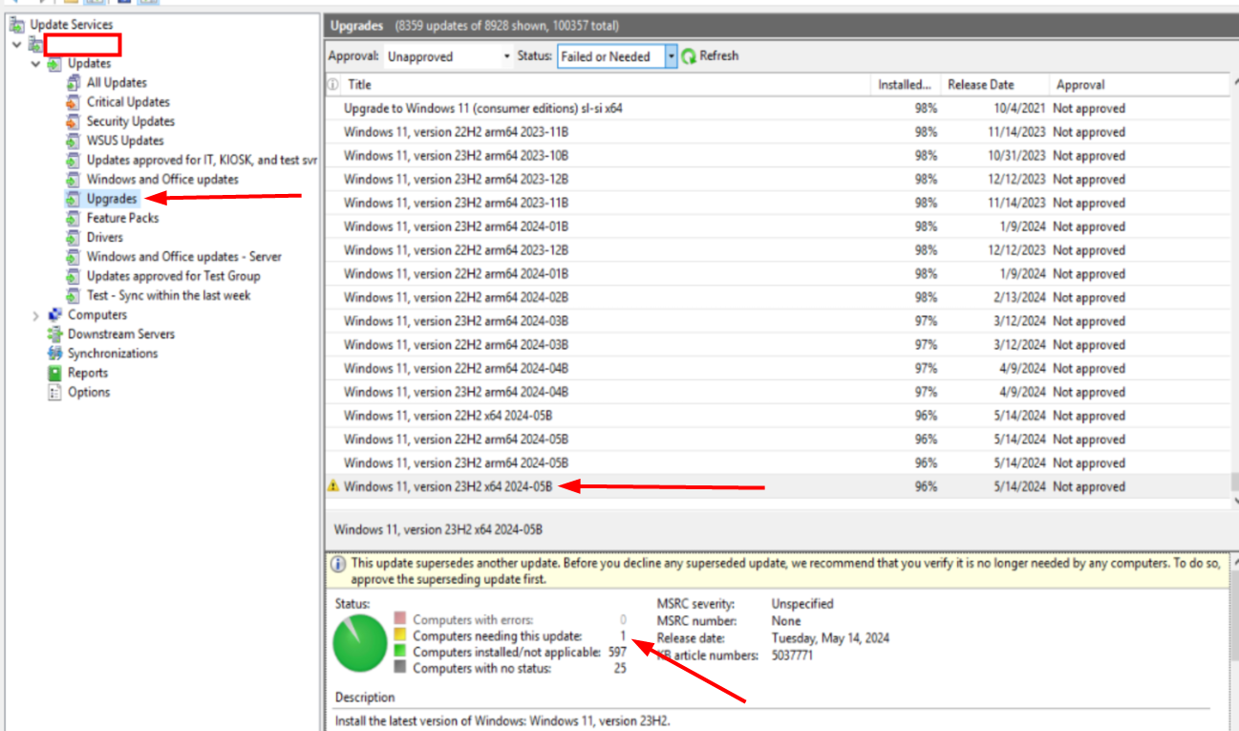Expand the Computers tree node
Screen dimensions: 1239x731
pyautogui.click(x=36, y=314)
